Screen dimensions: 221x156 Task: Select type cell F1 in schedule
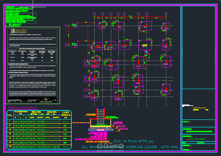(10, 125)
